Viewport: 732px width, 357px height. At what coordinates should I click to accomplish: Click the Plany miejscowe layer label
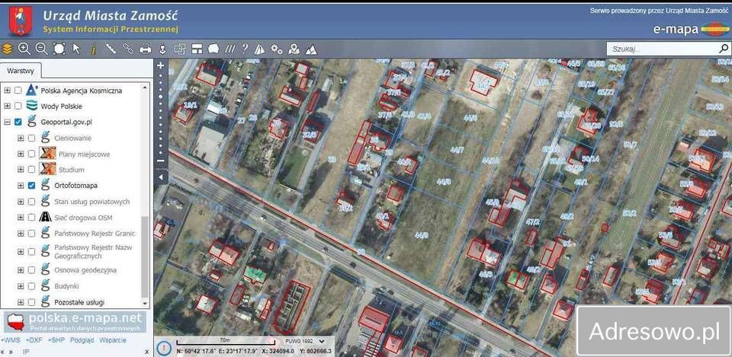85,155
